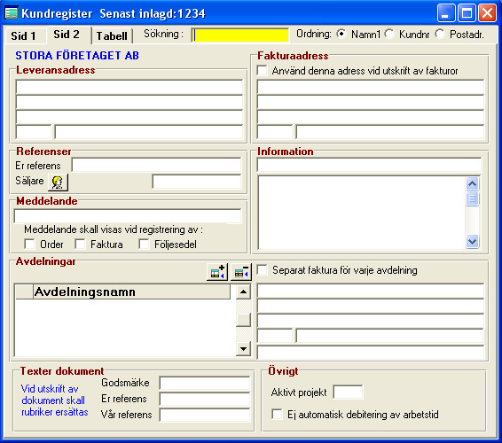Click the Information single-line field
The height and width of the screenshot is (443, 502).
(x=370, y=165)
